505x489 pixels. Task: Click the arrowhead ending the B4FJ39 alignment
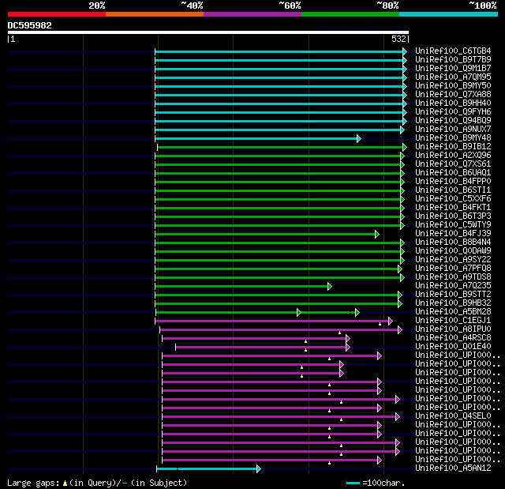tap(377, 235)
